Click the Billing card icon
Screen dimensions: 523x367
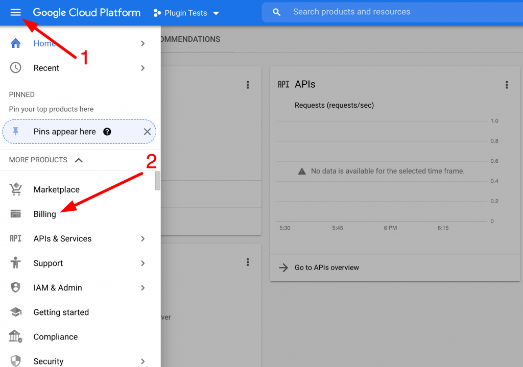(x=16, y=214)
